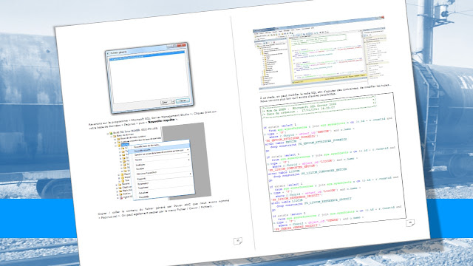Image resolution: width=473 pixels, height=266 pixels.
Task: Open the dropdown arrow beside the dialog's left button
Action: tap(173, 102)
